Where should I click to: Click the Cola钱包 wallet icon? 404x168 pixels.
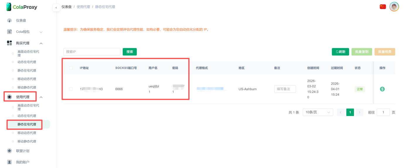9,32
